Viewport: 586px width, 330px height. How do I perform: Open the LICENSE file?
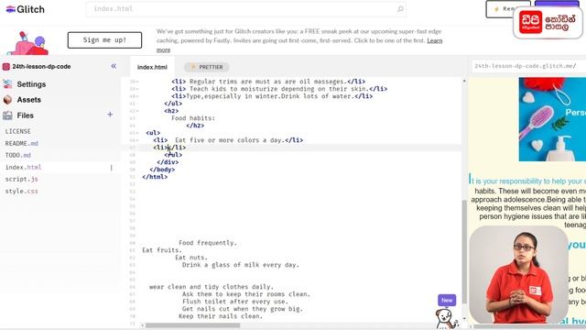click(18, 131)
